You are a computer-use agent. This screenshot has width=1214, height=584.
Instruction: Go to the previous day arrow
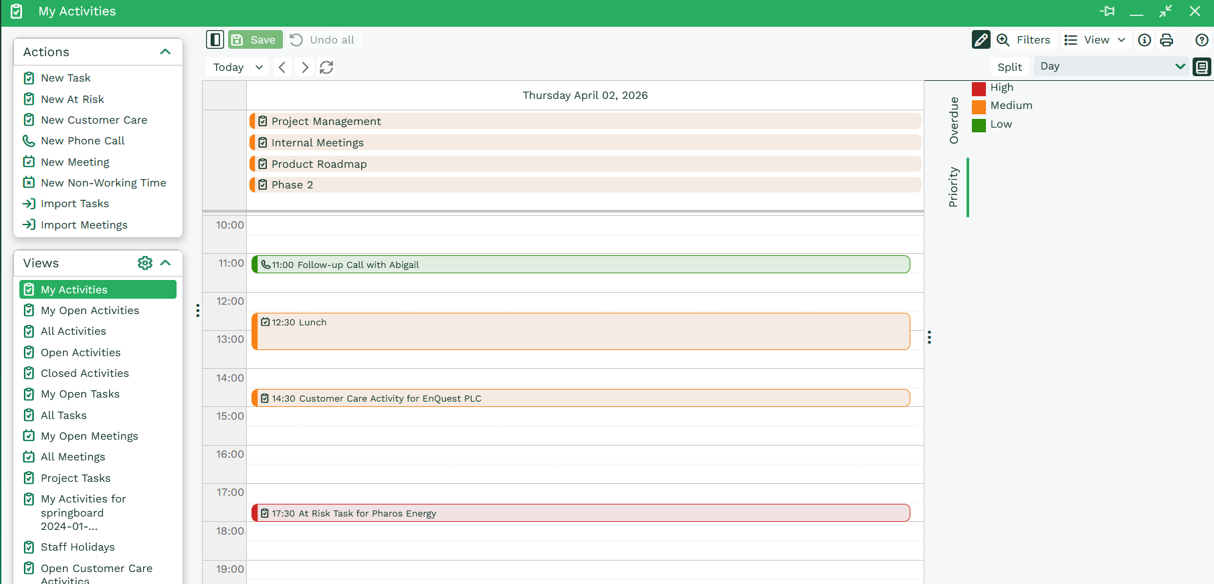point(282,67)
